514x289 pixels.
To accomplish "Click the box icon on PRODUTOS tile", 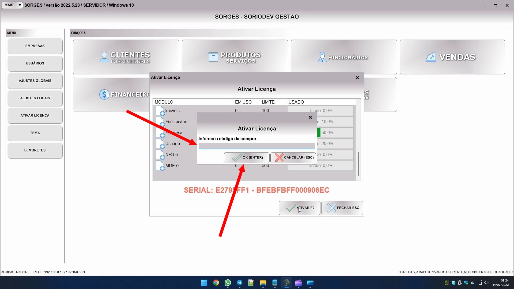I will pos(213,57).
